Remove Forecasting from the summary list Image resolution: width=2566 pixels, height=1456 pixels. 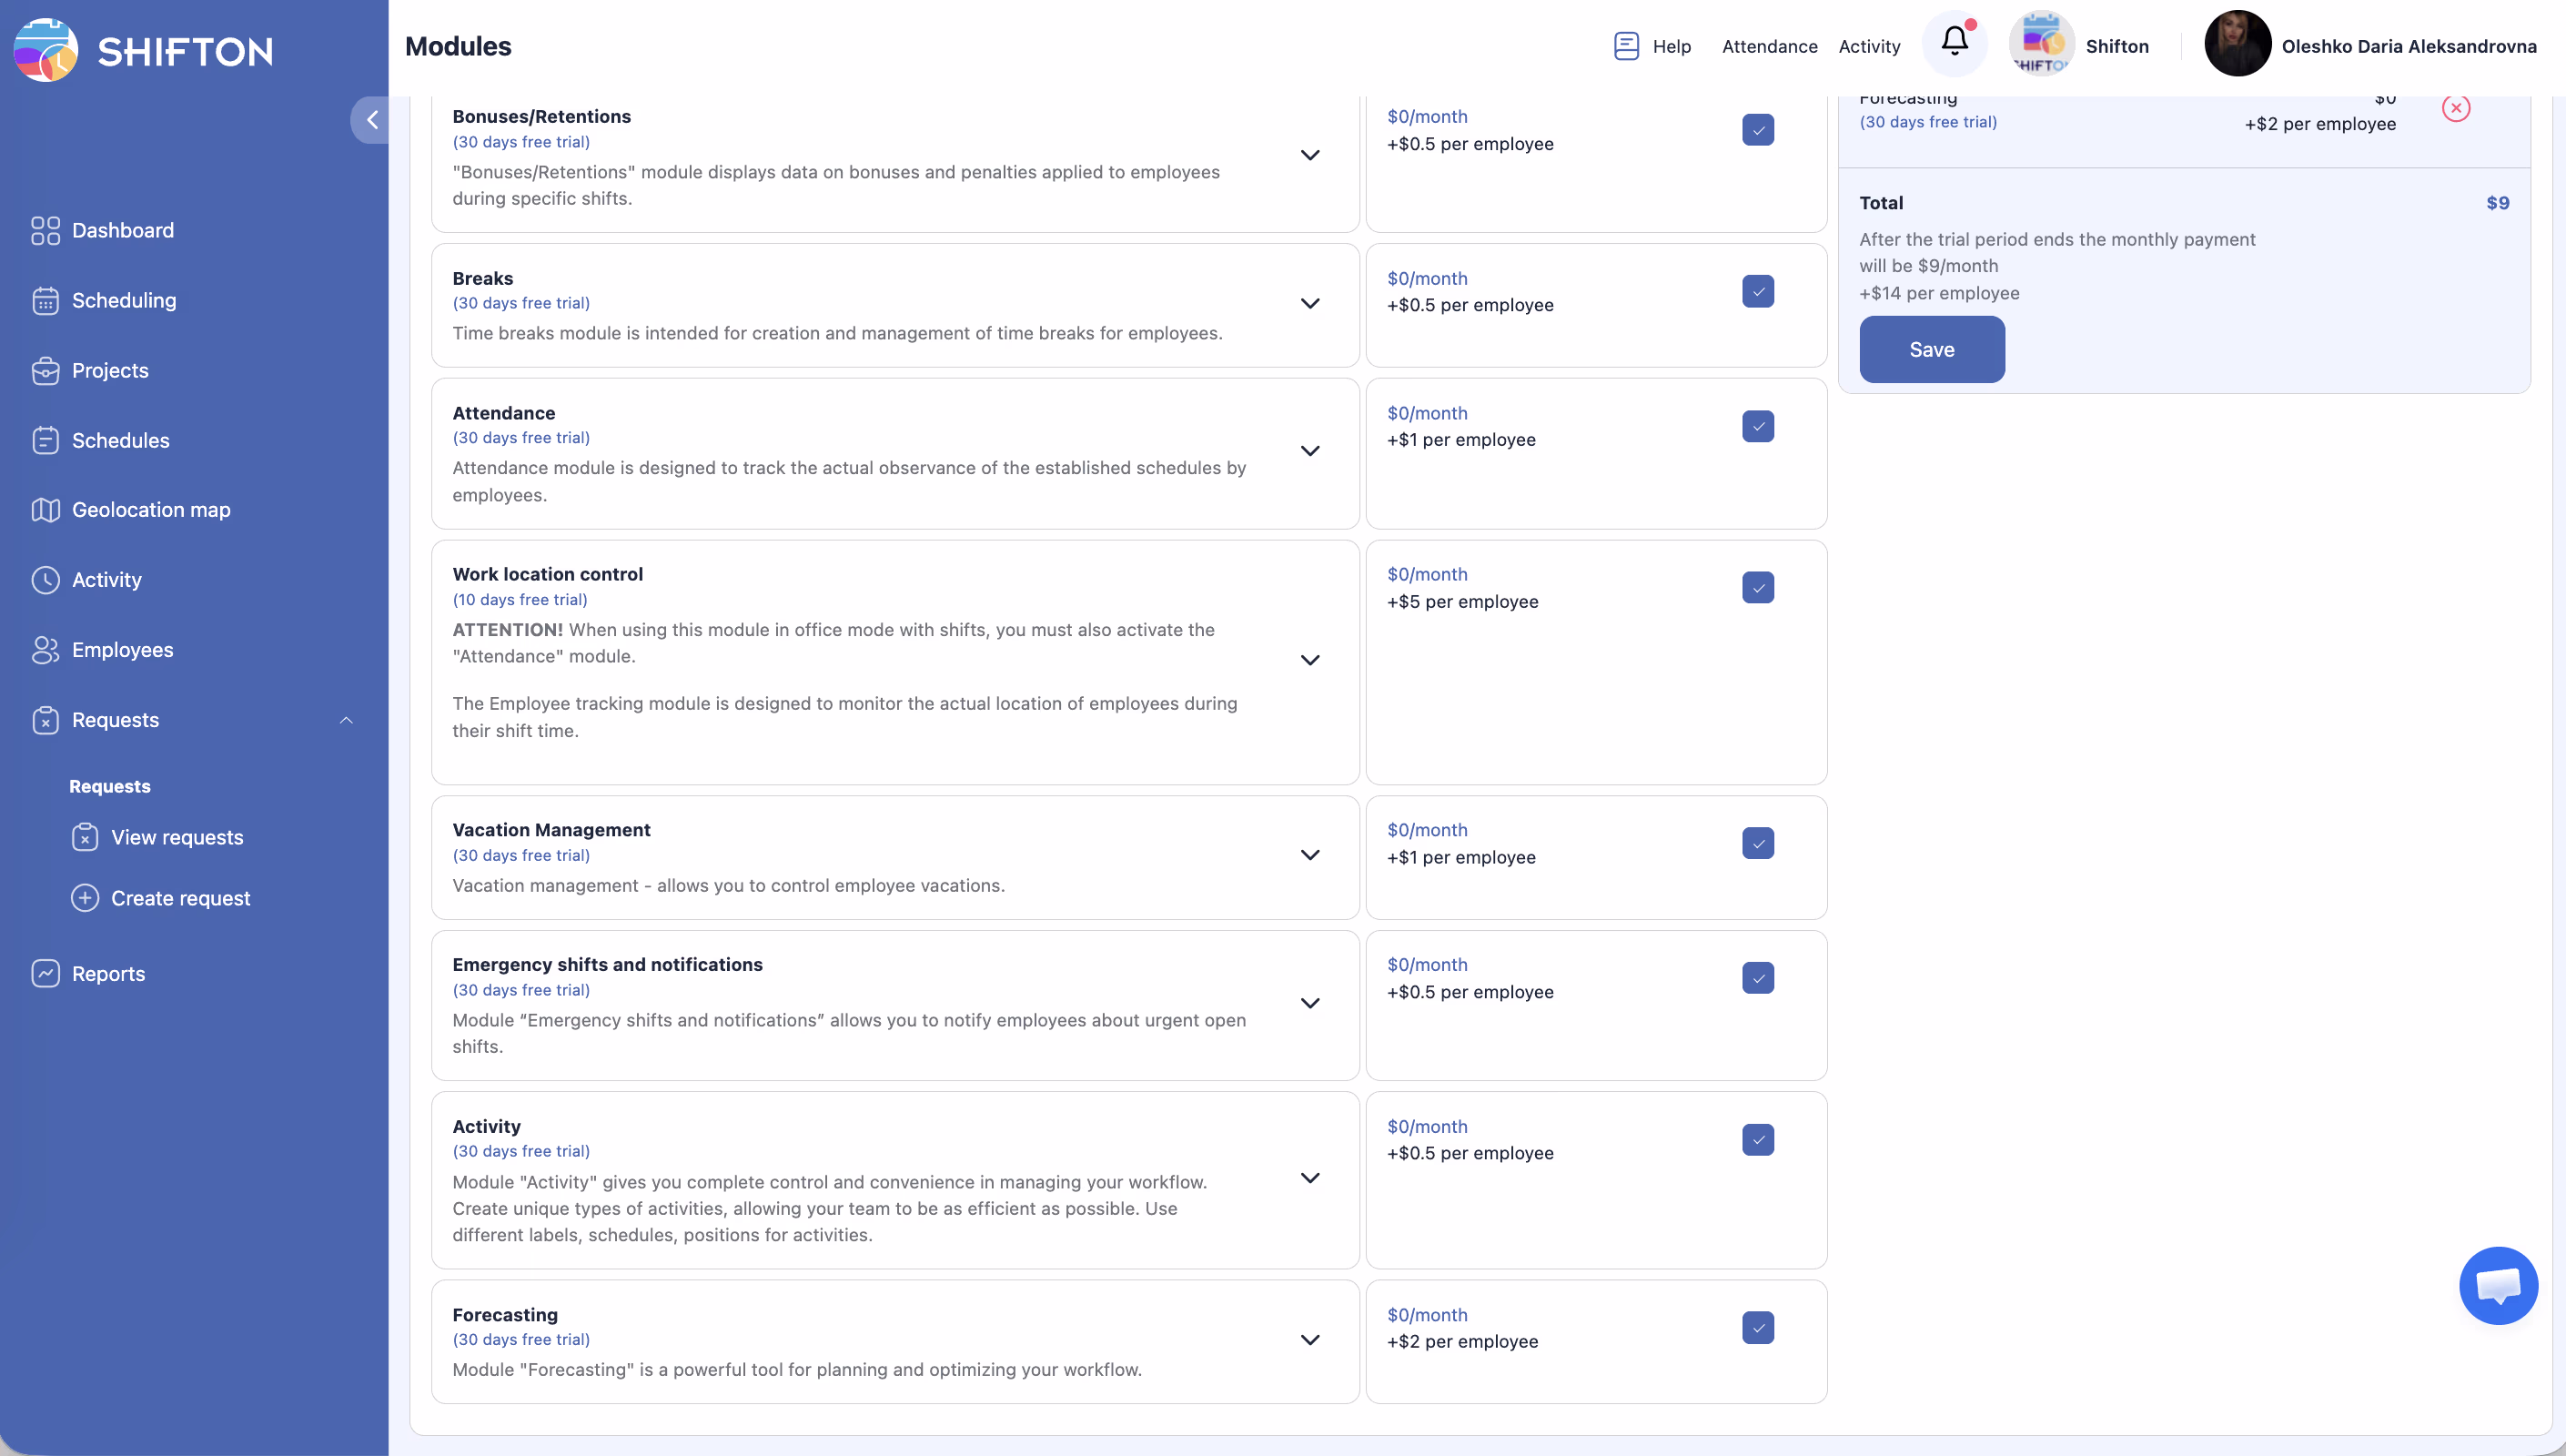click(x=2455, y=108)
